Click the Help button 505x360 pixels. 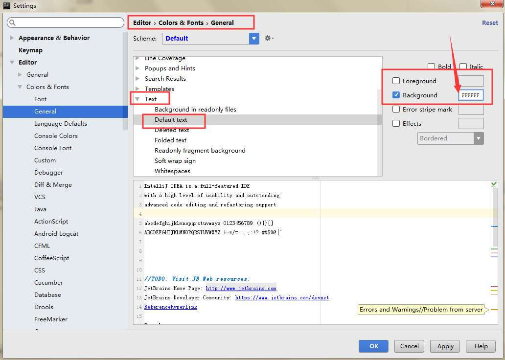[481, 346]
